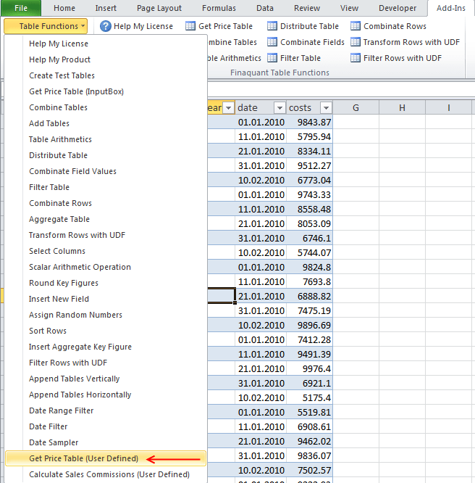Select Date Sampler menu entry
Image resolution: width=475 pixels, height=483 pixels.
(x=106, y=442)
